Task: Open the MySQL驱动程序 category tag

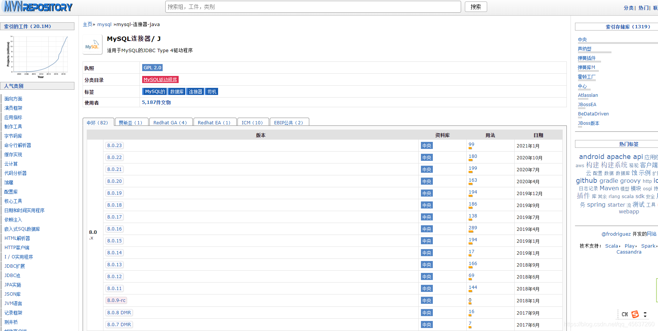Action: [160, 79]
